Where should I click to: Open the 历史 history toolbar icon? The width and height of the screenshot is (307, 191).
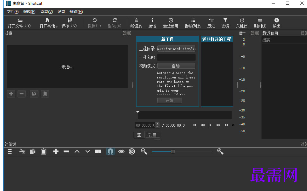tap(211, 23)
